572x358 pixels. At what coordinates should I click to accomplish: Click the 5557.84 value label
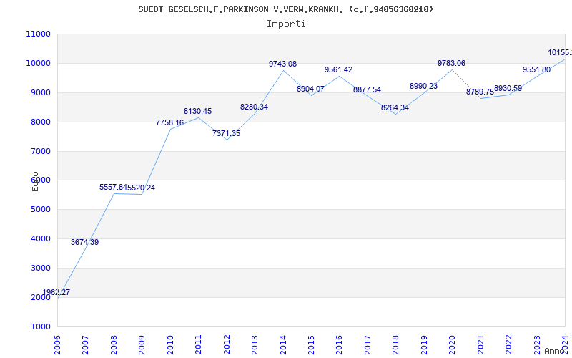pos(113,187)
